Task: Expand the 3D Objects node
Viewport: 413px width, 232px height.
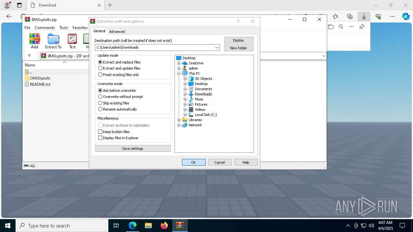Action: click(185, 79)
